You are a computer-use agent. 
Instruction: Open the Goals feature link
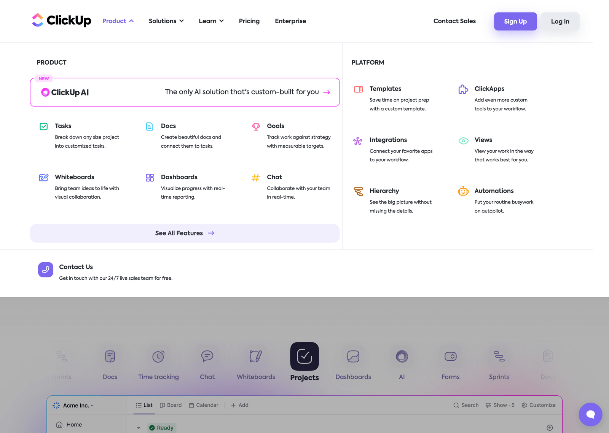[276, 126]
